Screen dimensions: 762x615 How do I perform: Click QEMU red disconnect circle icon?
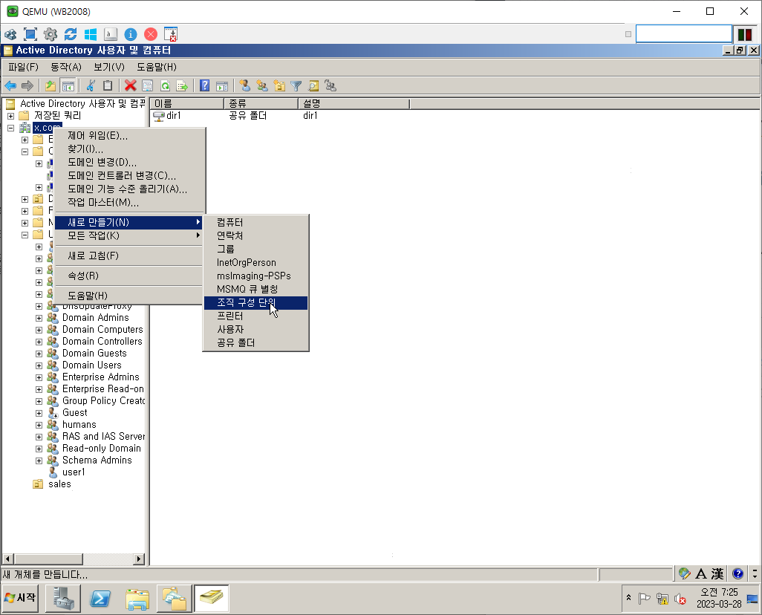[151, 34]
